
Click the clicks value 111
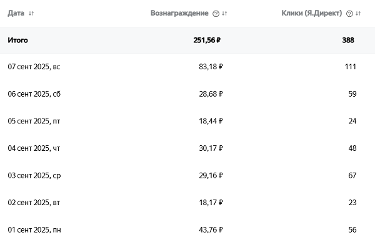[x=350, y=67]
